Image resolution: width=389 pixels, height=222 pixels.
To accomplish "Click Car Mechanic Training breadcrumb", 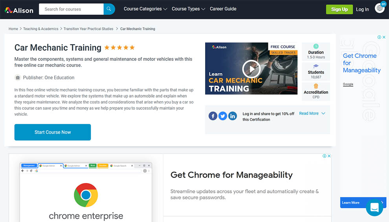I will (x=138, y=29).
